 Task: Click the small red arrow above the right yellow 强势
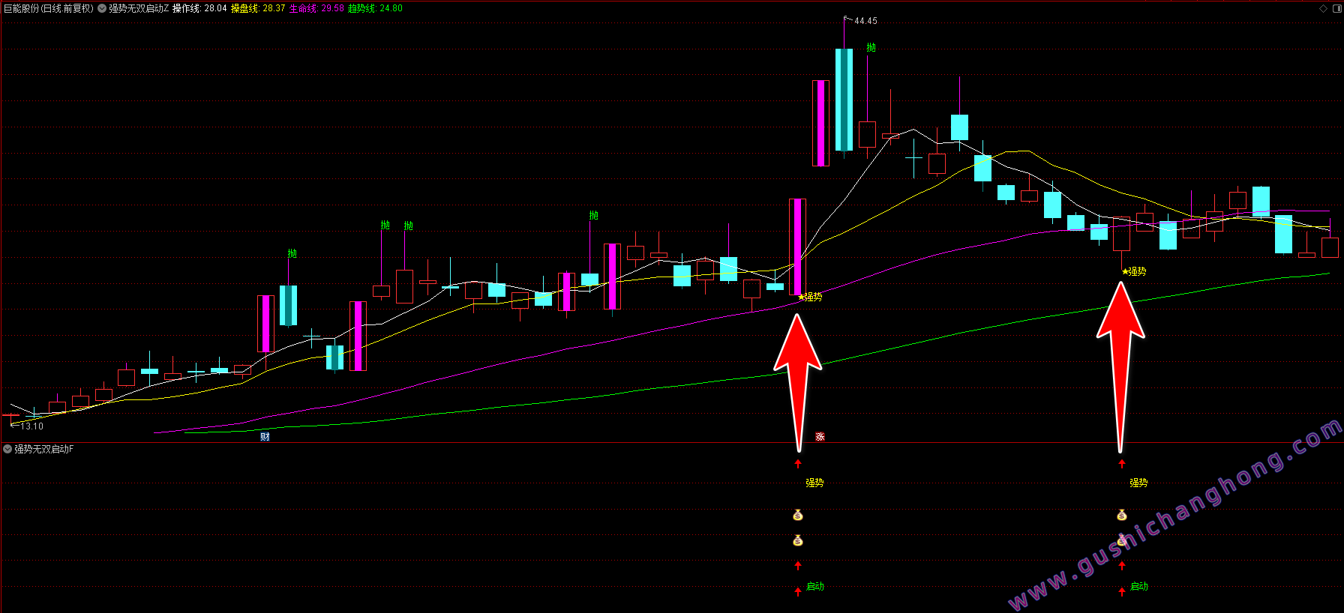pyautogui.click(x=1122, y=464)
